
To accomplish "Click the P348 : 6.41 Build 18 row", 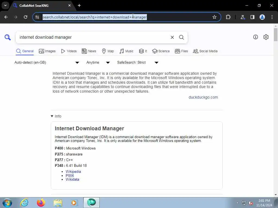I will tap(71, 165).
